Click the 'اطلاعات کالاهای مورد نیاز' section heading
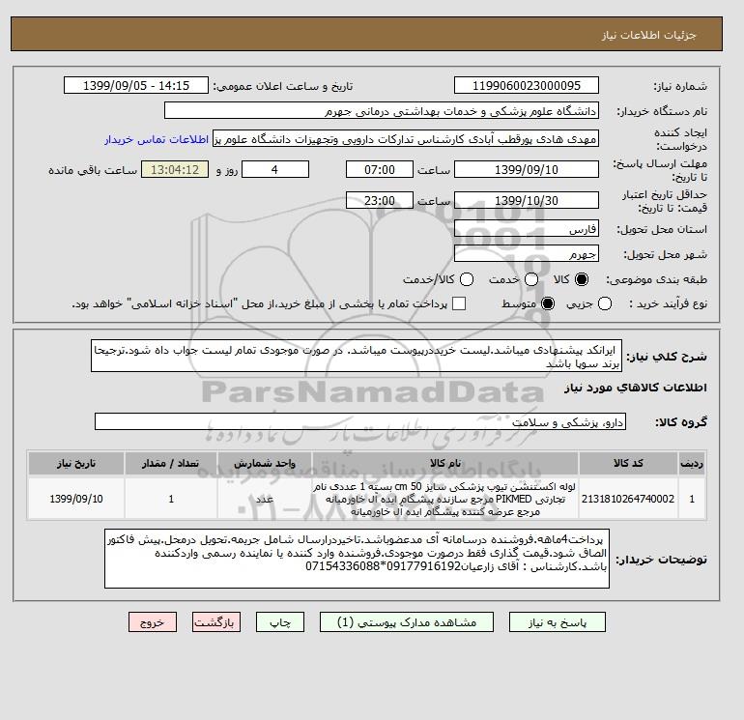 pyautogui.click(x=636, y=388)
